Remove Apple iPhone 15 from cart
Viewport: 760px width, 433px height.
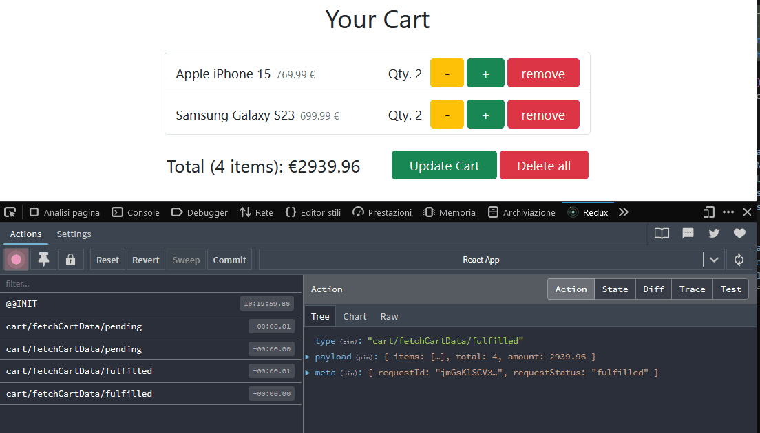(x=543, y=73)
